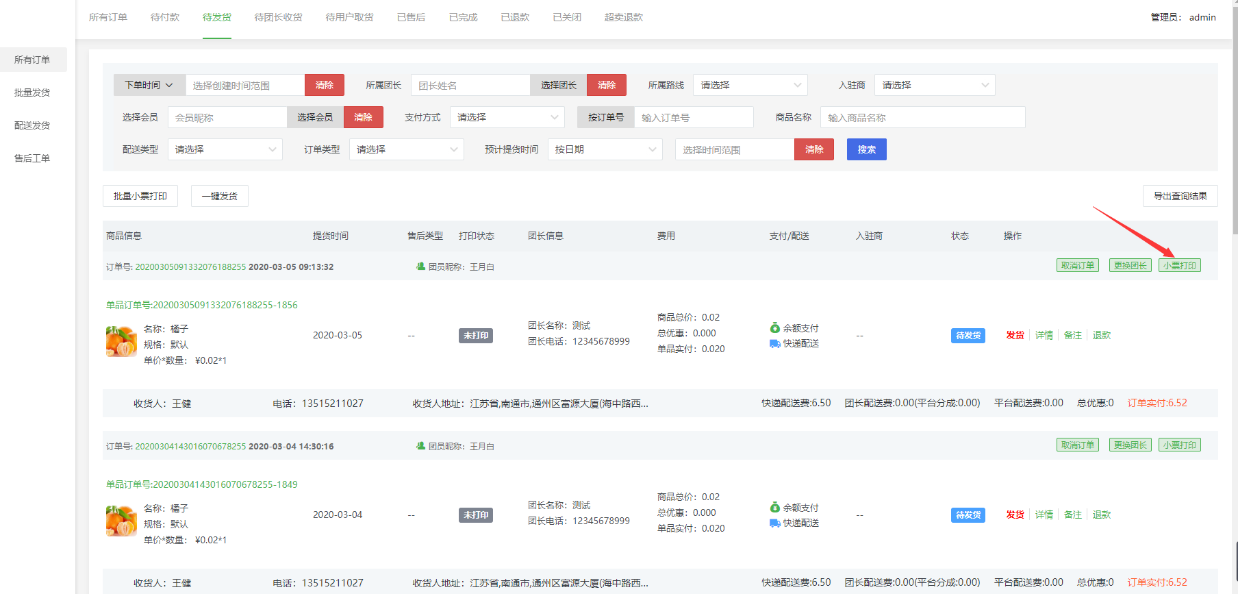Switch to the 已完成 tab

point(463,17)
